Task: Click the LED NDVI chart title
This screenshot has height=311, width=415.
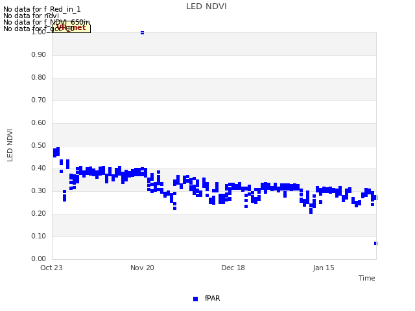Action: tap(206, 6)
